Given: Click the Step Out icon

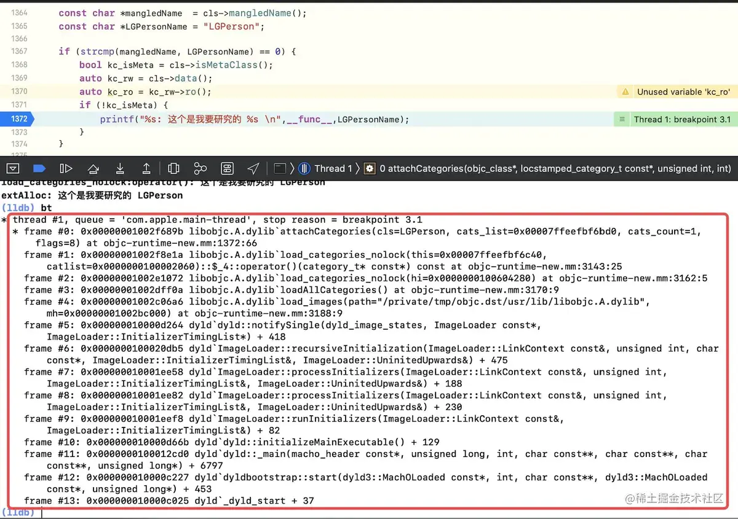Looking at the screenshot, I should (x=146, y=168).
